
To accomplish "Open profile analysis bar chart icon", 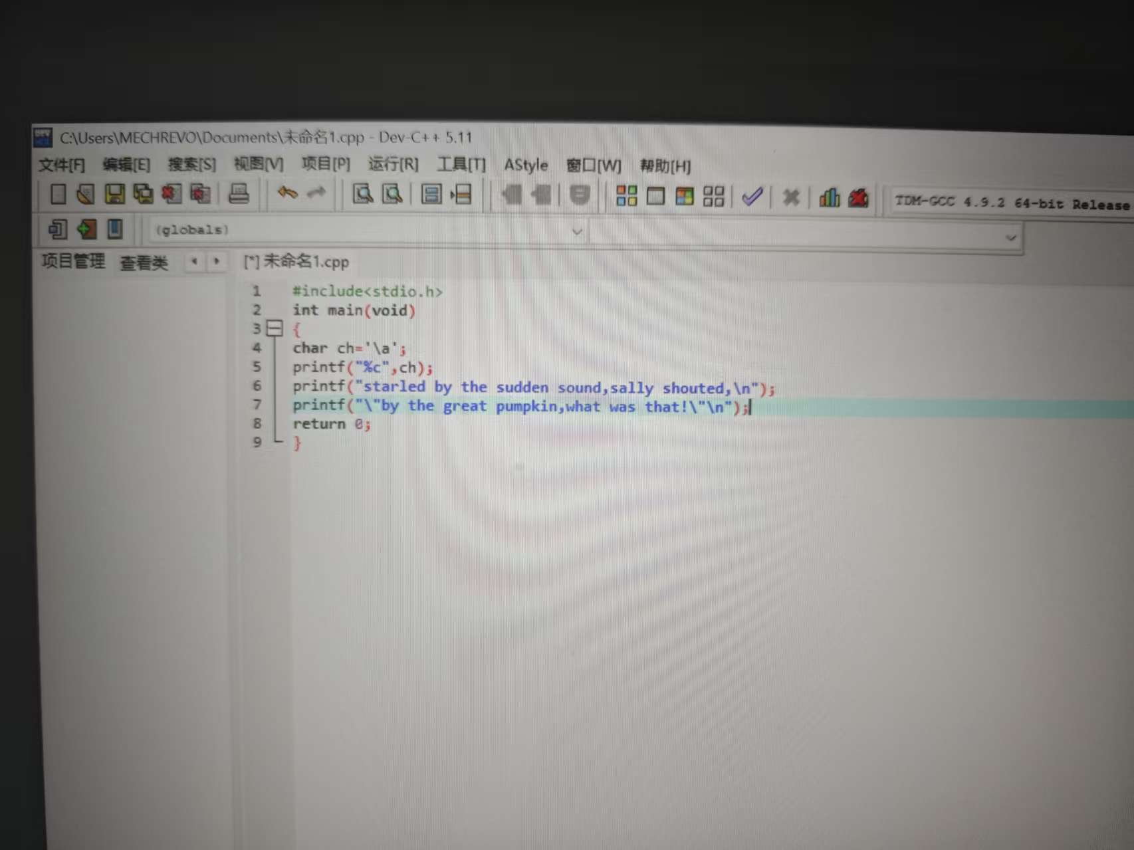I will 829,197.
